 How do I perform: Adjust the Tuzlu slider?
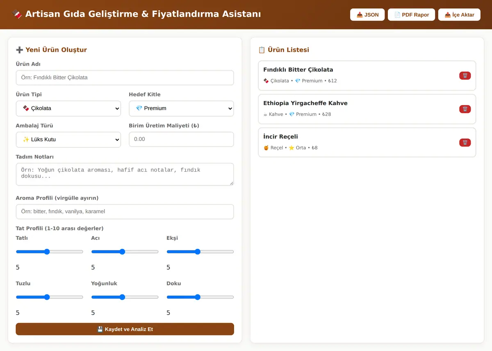click(x=50, y=297)
